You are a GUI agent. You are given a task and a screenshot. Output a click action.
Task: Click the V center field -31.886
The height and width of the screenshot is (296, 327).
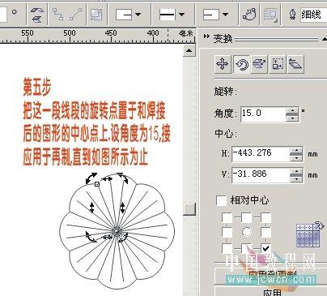261,175
